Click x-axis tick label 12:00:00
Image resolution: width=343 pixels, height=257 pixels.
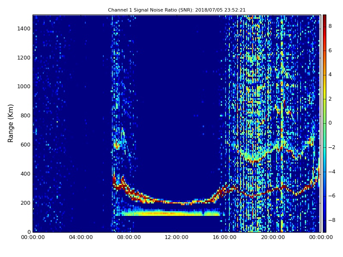click(x=177, y=237)
